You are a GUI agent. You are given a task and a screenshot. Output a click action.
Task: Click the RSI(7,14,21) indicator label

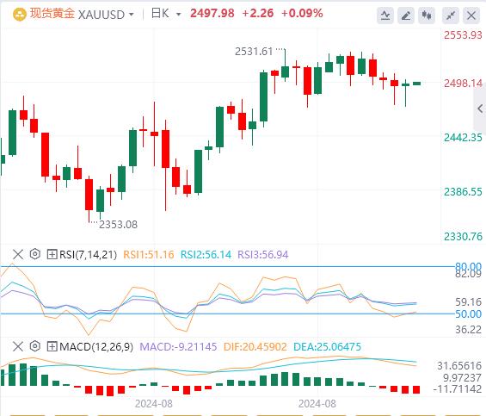tap(88, 255)
